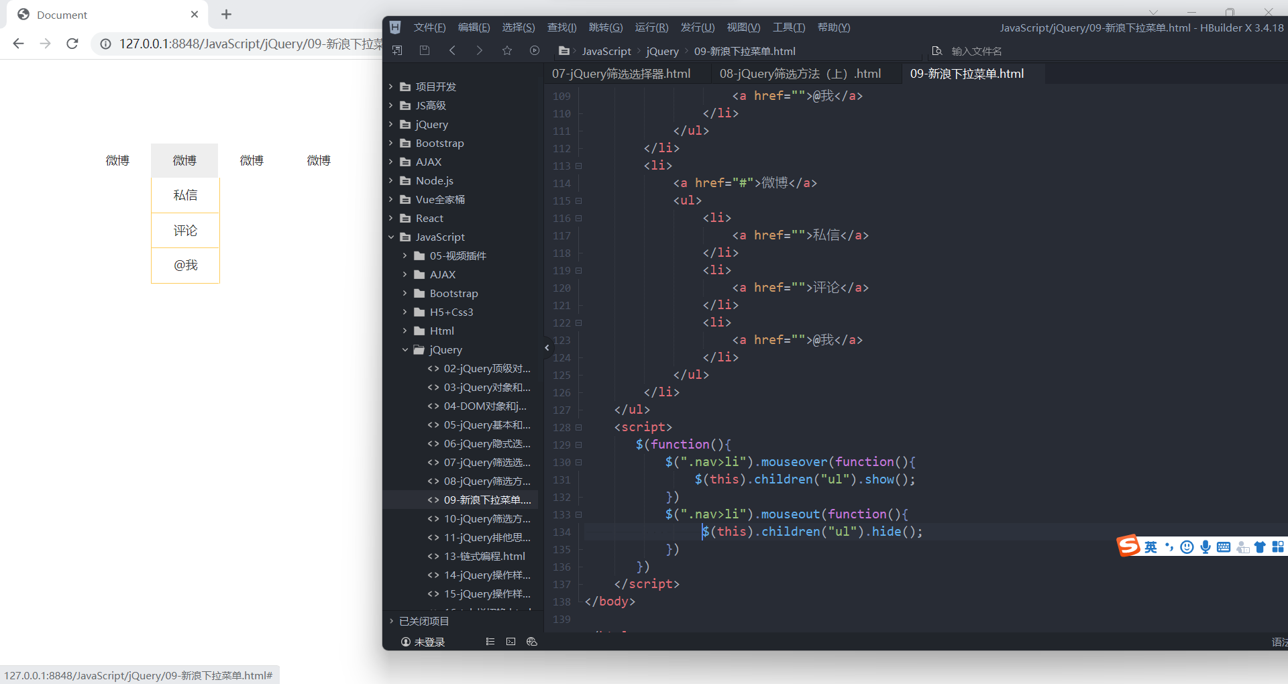Toggle code fold at line 133
The width and height of the screenshot is (1288, 684).
click(578, 514)
